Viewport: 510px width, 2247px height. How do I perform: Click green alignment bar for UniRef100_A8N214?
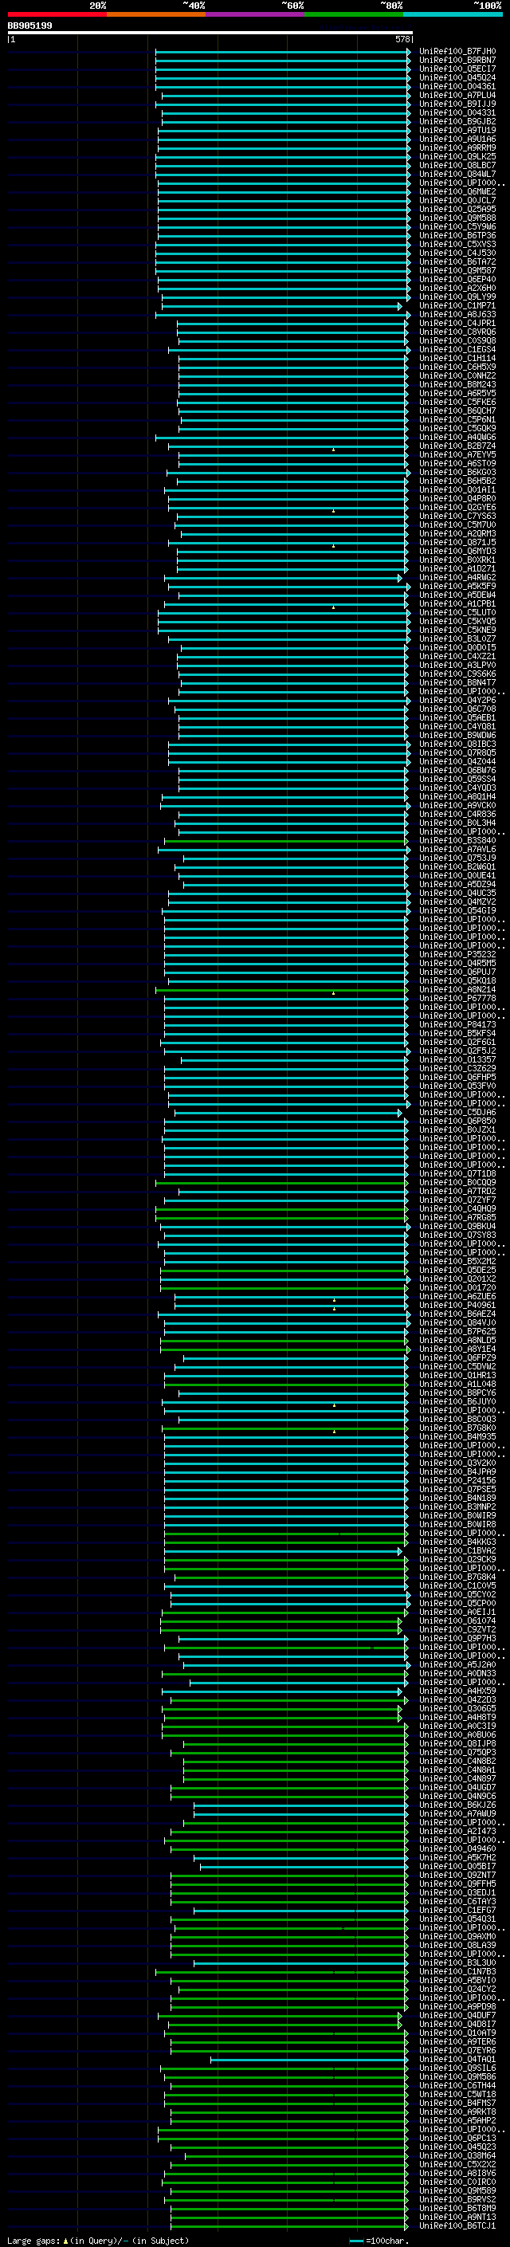279,990
